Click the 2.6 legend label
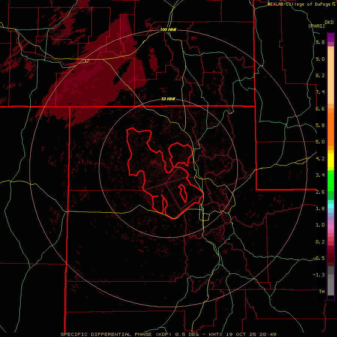Image resolution: width=337 pixels, height=337 pixels. (320, 192)
